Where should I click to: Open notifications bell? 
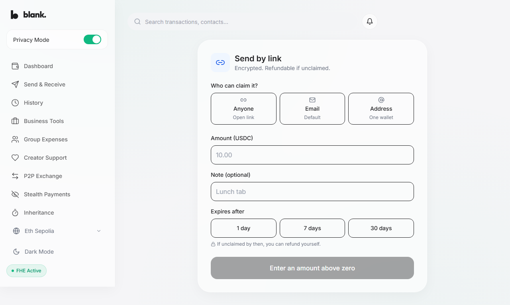tap(370, 22)
